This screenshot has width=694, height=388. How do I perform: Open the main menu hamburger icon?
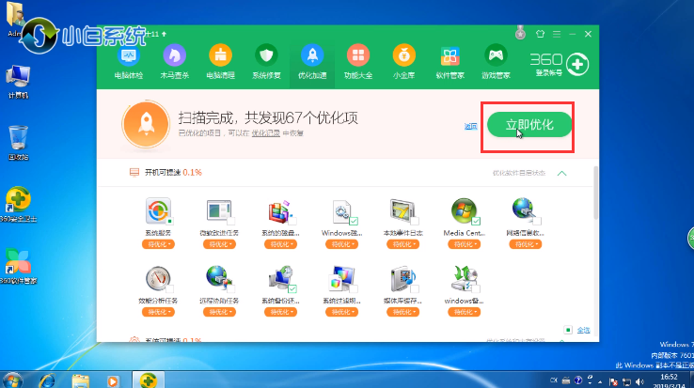[x=557, y=34]
